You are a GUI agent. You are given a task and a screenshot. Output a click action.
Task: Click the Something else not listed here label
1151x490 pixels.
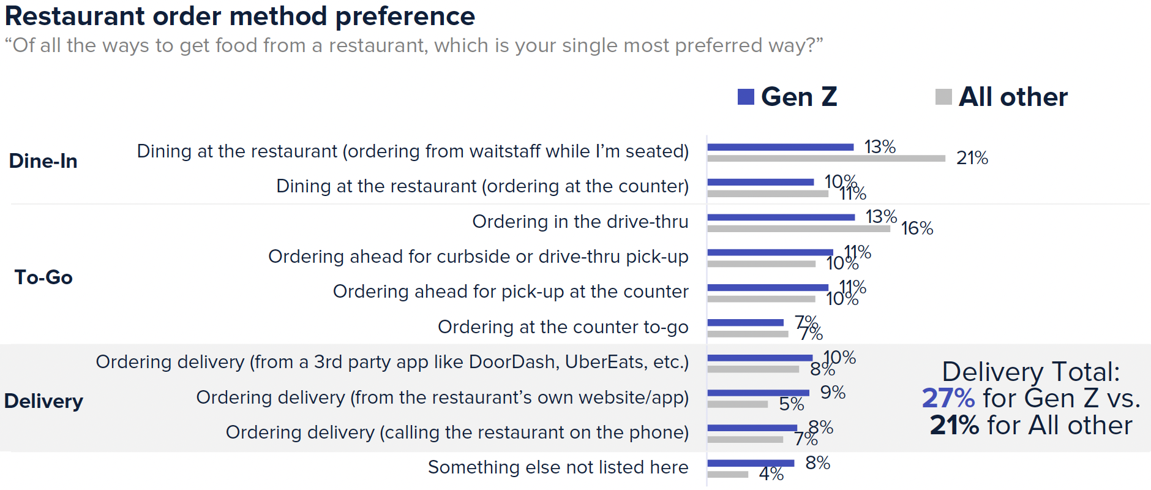coord(558,467)
